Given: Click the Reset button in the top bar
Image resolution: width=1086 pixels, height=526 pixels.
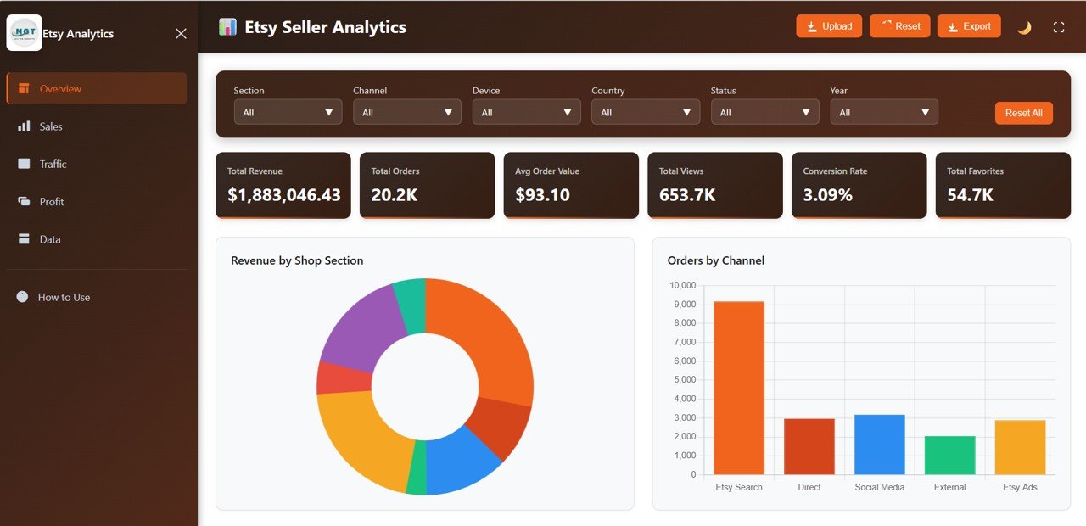Looking at the screenshot, I should [899, 25].
